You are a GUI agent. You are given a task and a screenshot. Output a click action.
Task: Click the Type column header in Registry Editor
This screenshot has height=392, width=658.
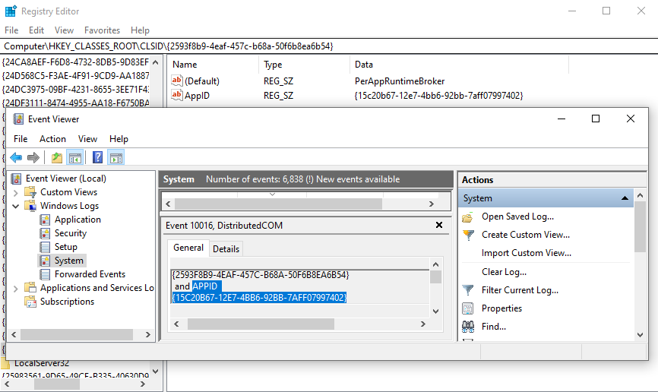304,65
